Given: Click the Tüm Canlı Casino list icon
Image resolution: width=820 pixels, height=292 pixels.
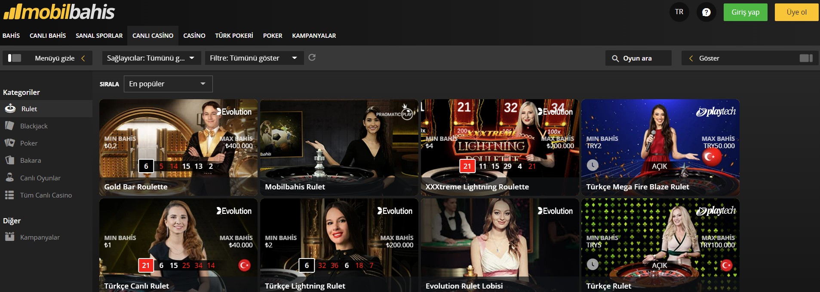Looking at the screenshot, I should [9, 195].
